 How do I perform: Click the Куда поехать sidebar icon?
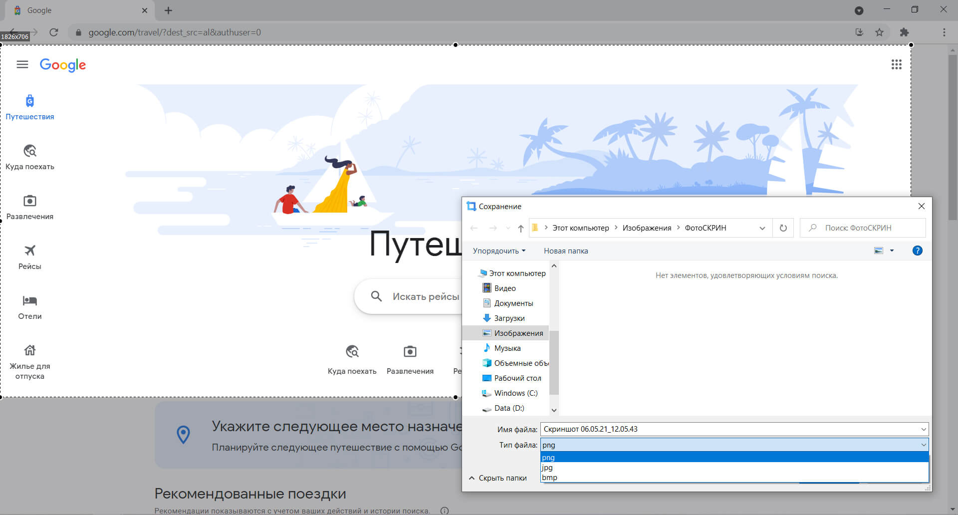click(30, 151)
